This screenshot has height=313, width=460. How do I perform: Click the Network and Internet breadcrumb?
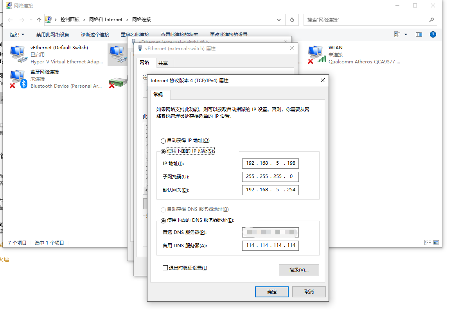point(106,20)
